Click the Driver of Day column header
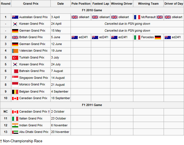This screenshot has height=145, width=184. [174, 4]
